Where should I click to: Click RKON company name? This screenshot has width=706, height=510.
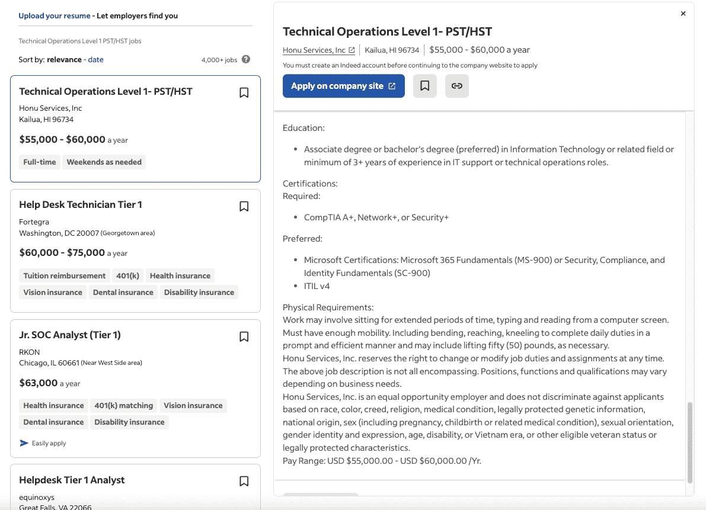[29, 352]
